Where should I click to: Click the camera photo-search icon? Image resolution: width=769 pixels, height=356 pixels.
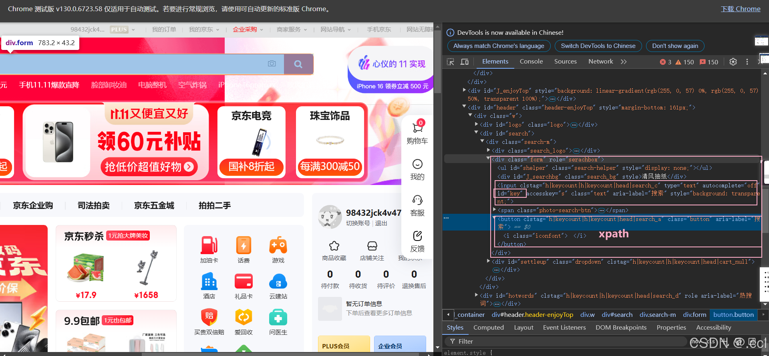coord(272,64)
